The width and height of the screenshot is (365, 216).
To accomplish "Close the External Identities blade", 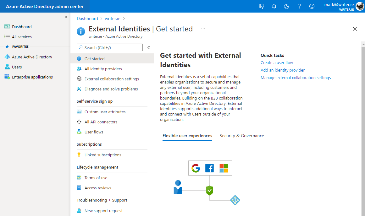I will tap(355, 29).
